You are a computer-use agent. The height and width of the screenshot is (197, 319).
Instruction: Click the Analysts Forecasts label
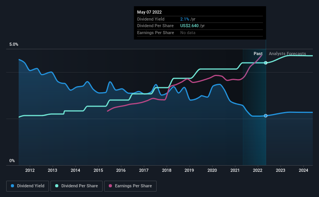point(287,54)
